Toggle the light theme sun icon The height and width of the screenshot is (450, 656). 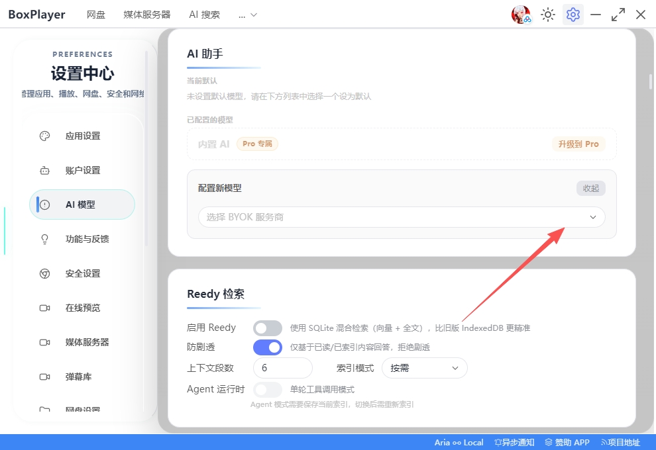(x=547, y=15)
